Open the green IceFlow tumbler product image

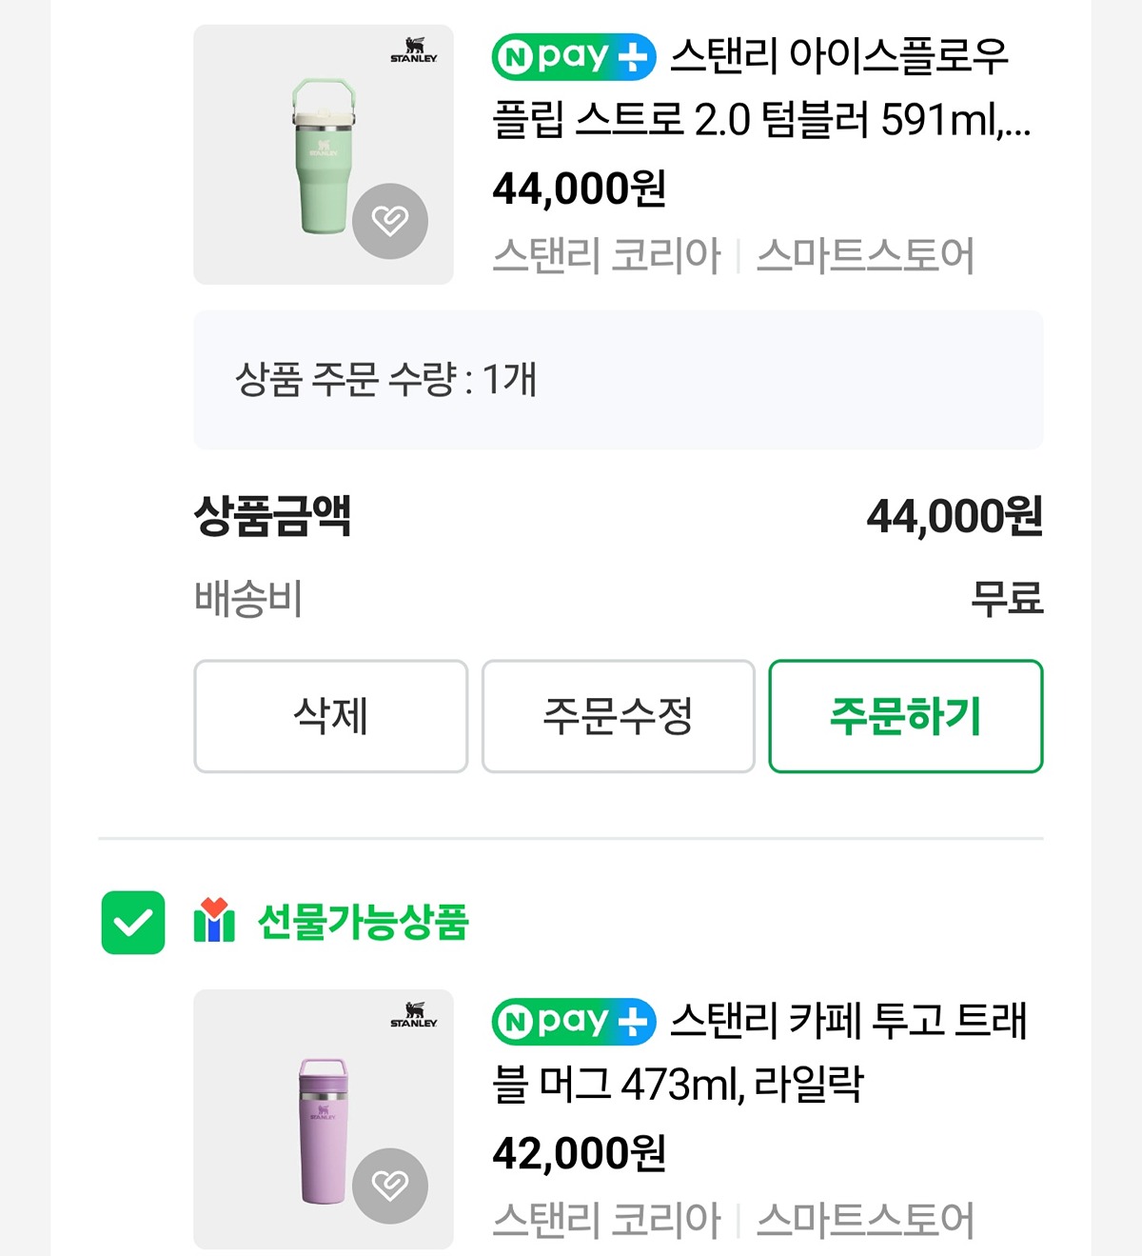(x=314, y=152)
